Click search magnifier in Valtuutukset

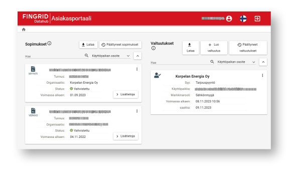[x=212, y=62]
